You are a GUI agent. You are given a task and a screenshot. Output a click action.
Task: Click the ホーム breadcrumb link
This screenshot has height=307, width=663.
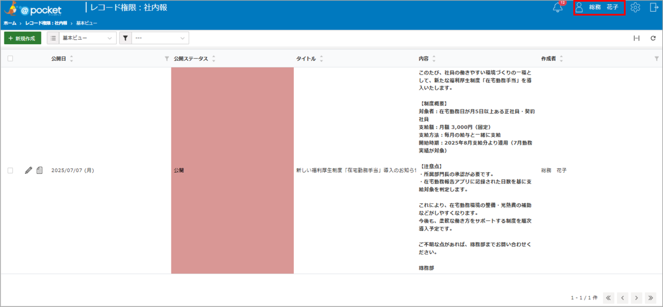point(10,23)
